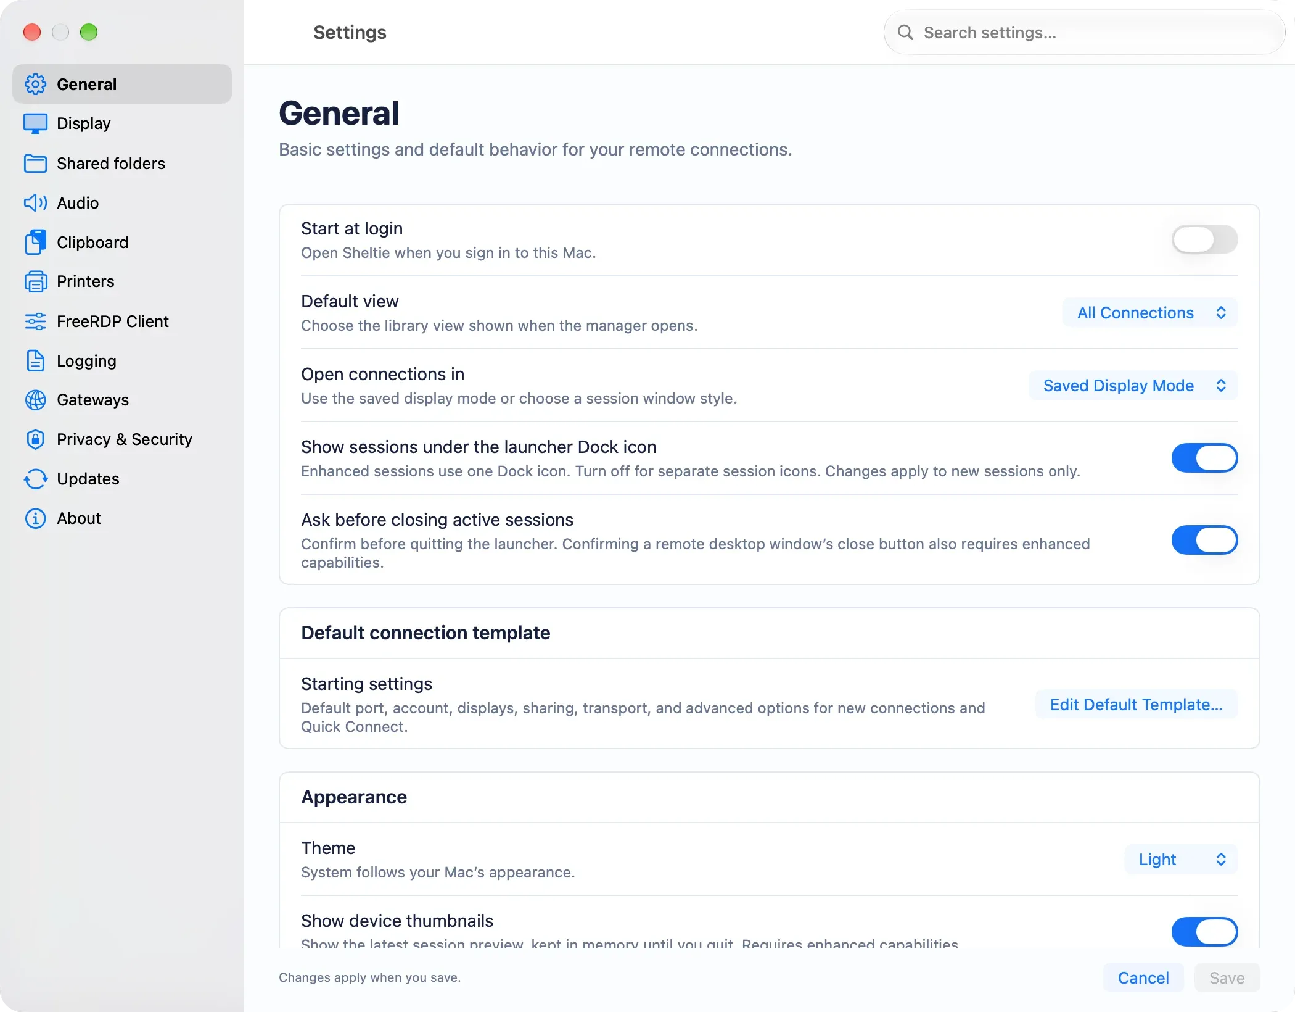Switch to Privacy & Security section

122,439
